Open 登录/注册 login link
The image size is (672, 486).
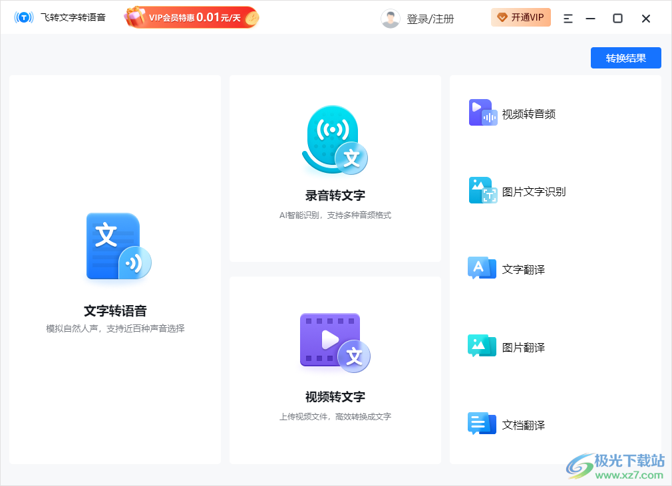[x=430, y=19]
